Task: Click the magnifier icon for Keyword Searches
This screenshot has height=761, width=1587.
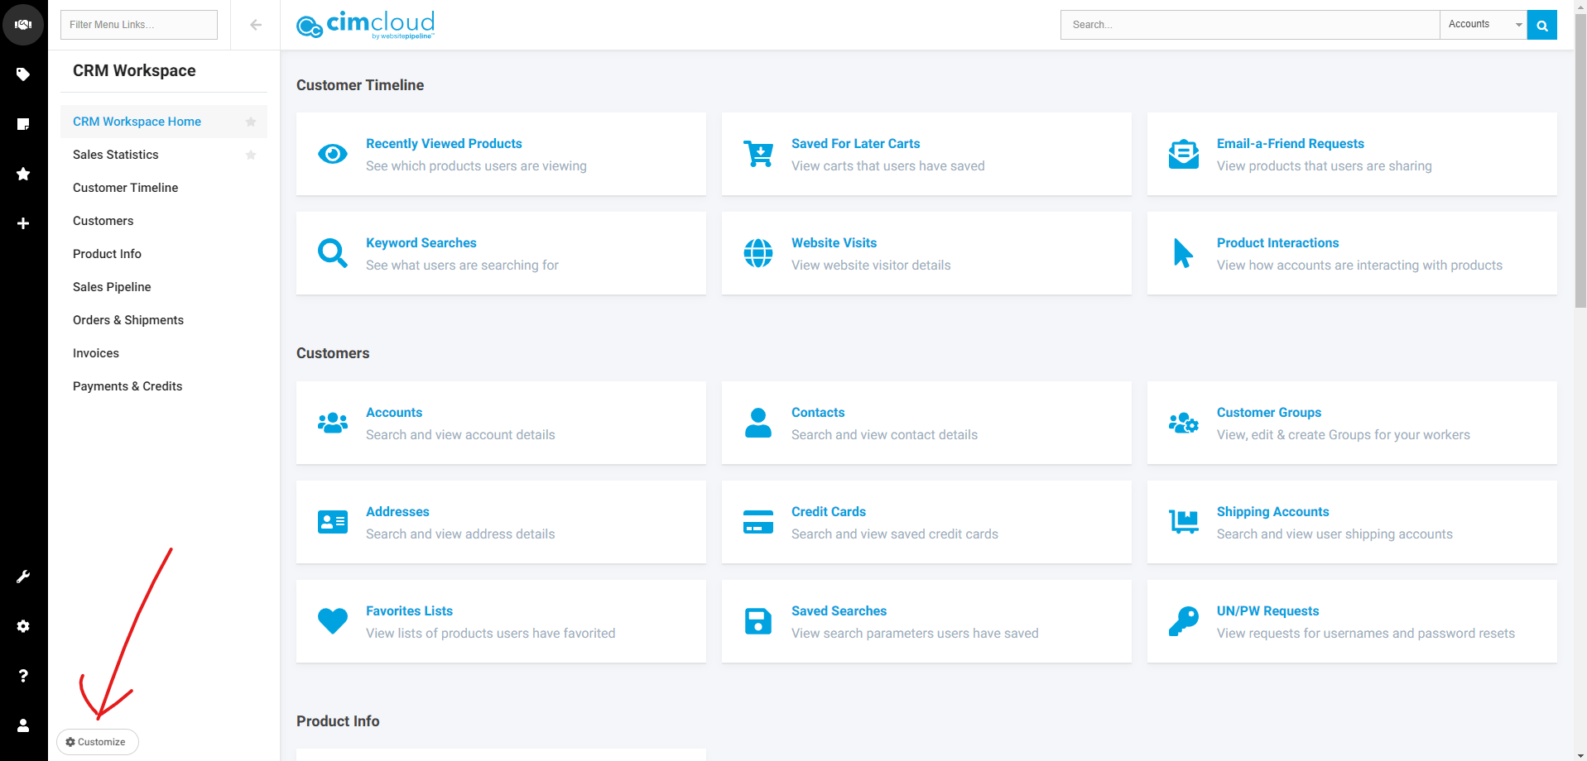Action: coord(333,253)
